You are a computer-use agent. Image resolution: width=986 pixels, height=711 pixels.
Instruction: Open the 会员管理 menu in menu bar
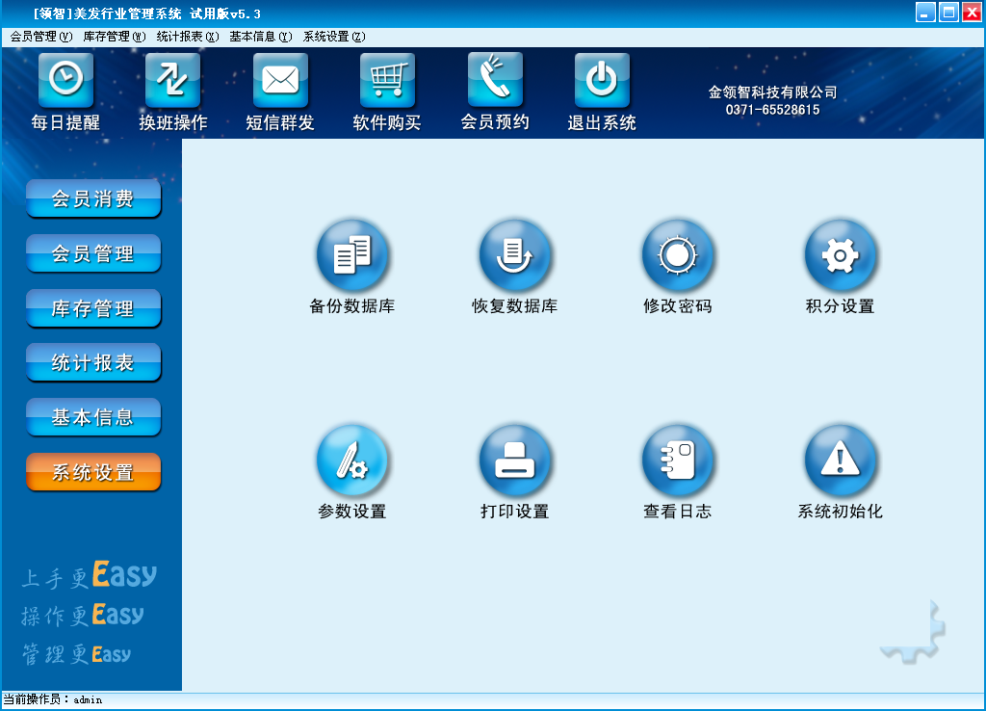pos(40,37)
